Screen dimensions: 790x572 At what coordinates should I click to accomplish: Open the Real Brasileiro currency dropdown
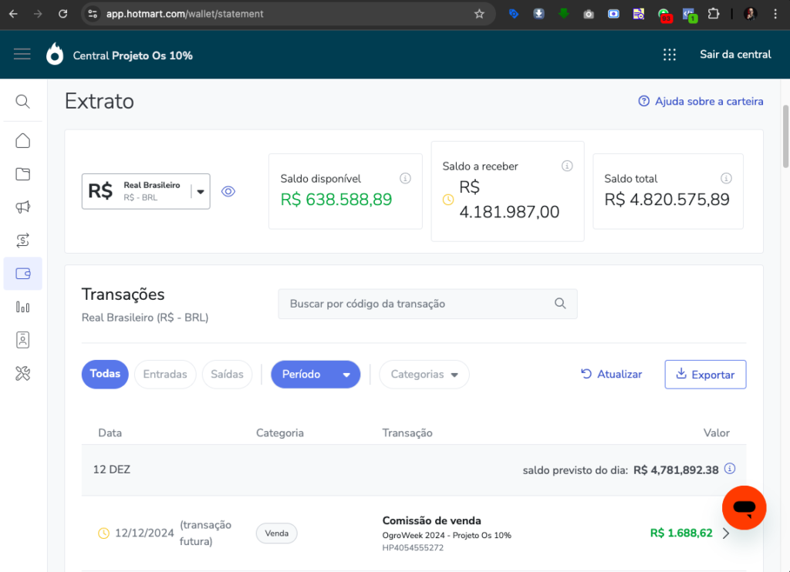146,191
